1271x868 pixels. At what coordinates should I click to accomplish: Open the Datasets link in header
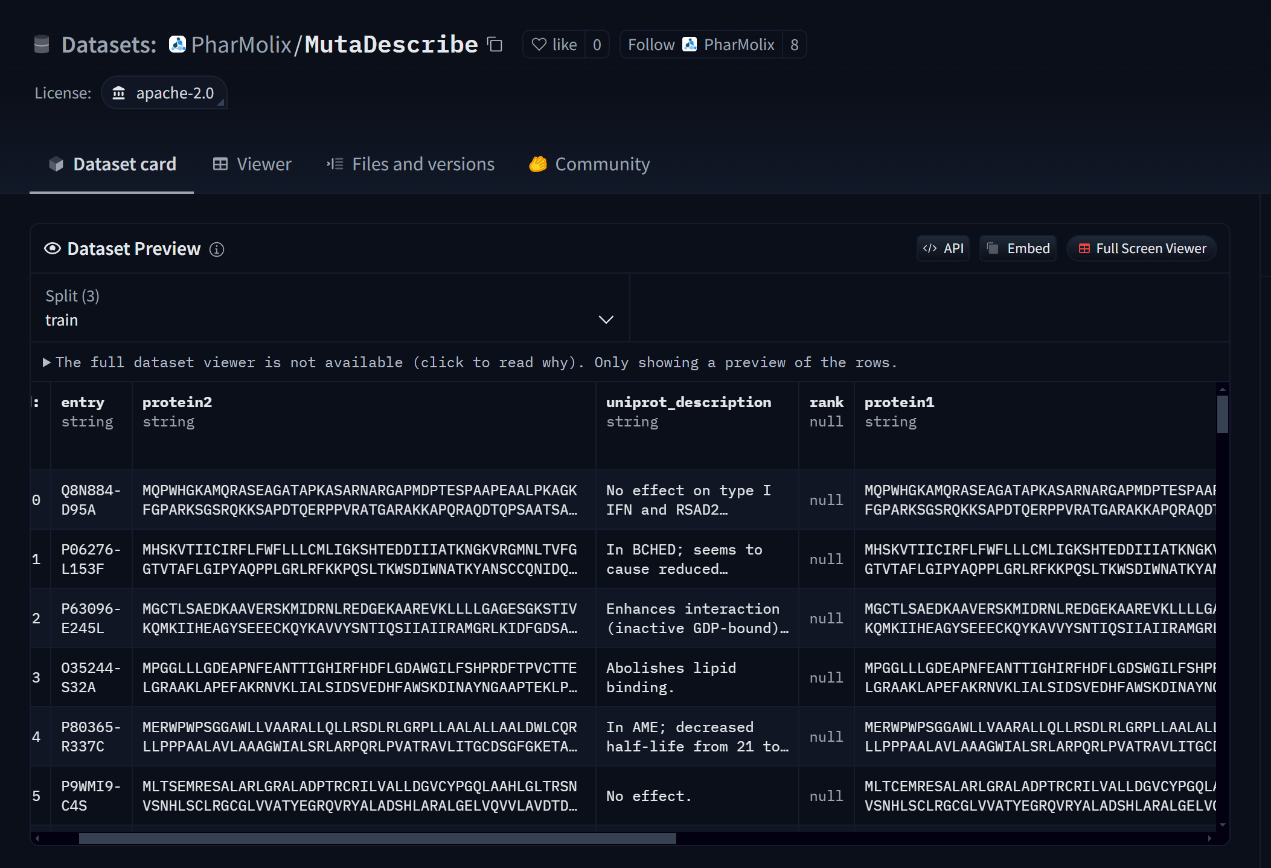109,45
